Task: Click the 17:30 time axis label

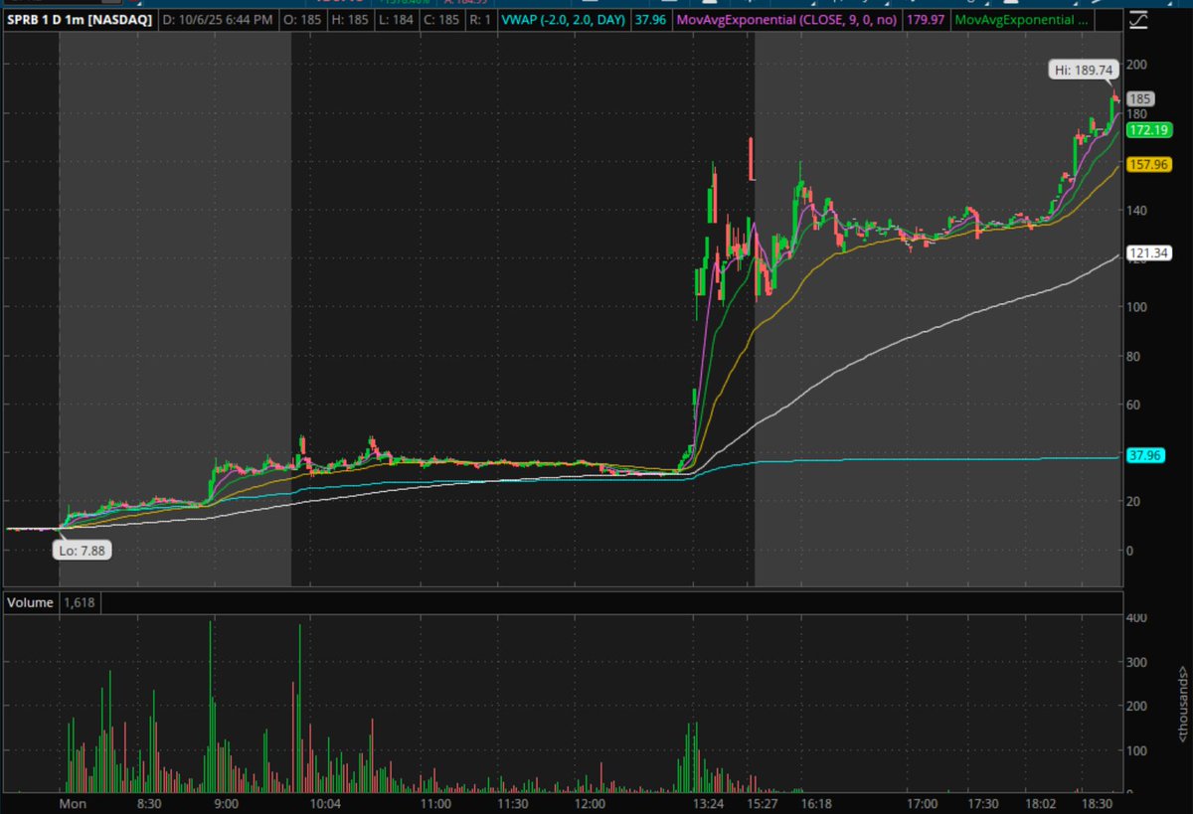Action: (x=982, y=802)
